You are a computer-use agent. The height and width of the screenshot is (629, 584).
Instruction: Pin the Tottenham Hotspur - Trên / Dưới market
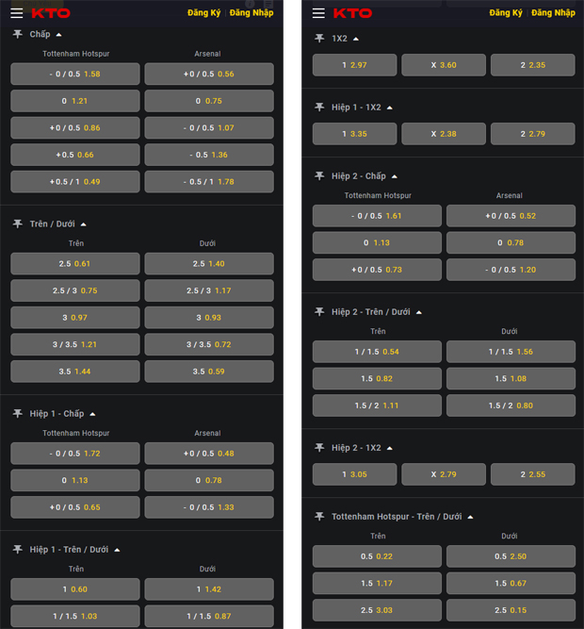(x=319, y=516)
